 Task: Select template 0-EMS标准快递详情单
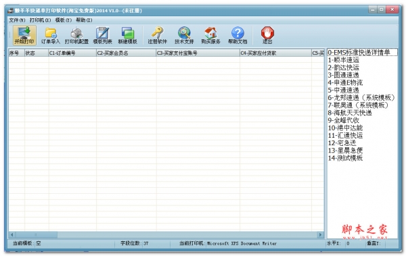point(362,53)
